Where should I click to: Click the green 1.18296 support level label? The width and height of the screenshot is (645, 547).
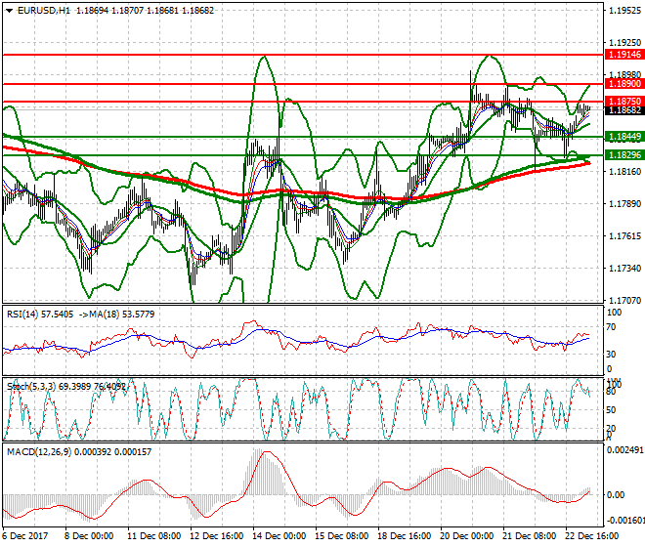(x=624, y=155)
